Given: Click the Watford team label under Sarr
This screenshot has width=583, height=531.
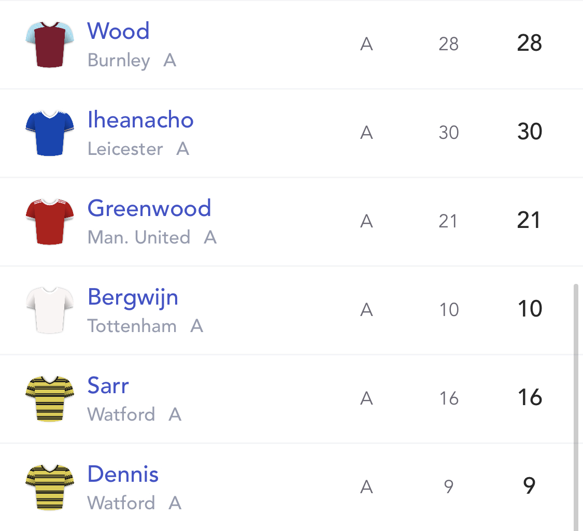Looking at the screenshot, I should [x=121, y=414].
